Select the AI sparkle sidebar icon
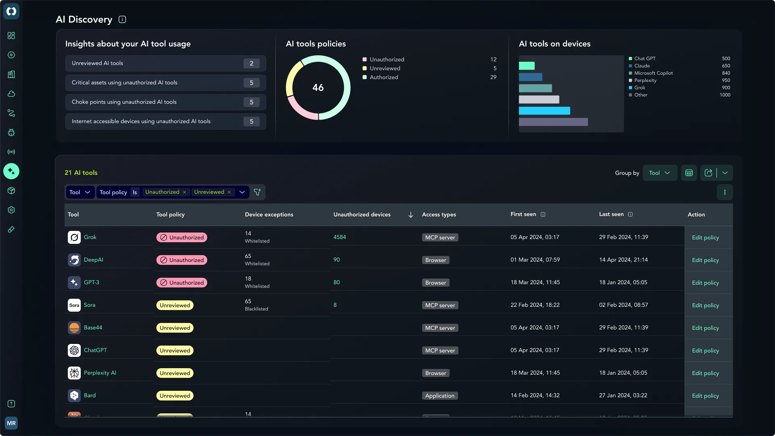This screenshot has width=775, height=436. 11,171
